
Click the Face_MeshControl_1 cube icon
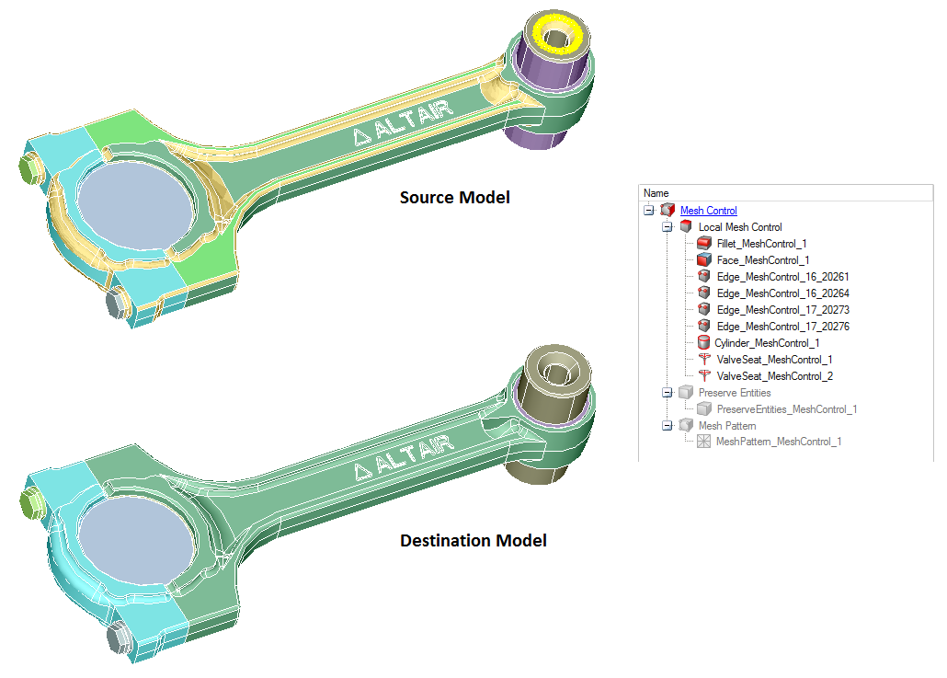704,260
